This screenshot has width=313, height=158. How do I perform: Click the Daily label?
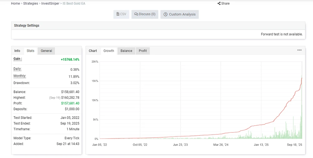click(17, 69)
